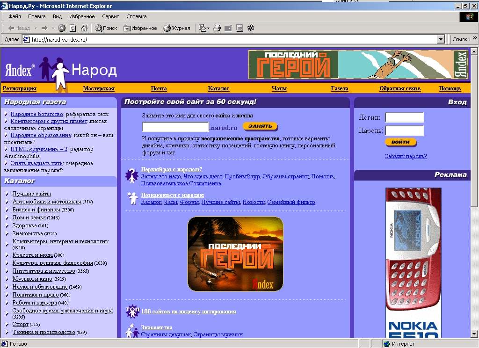Expand the Ссылки links bar chevron
This screenshot has width=479, height=348.
(475, 38)
